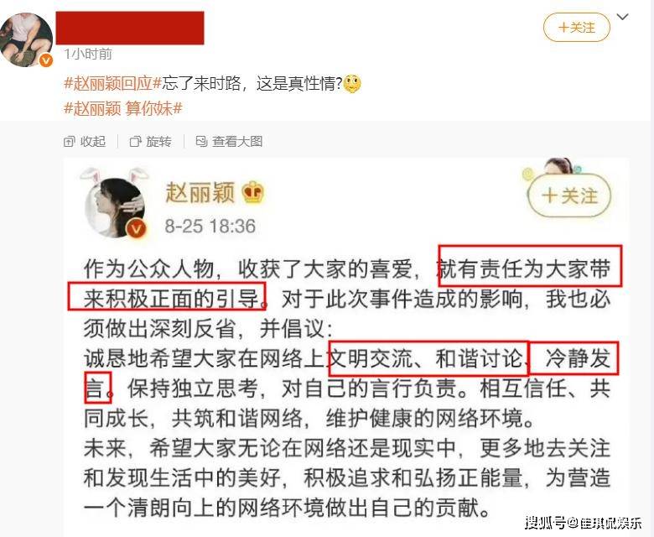Click the crown membership badge icon
The width and height of the screenshot is (654, 537).
(x=252, y=192)
